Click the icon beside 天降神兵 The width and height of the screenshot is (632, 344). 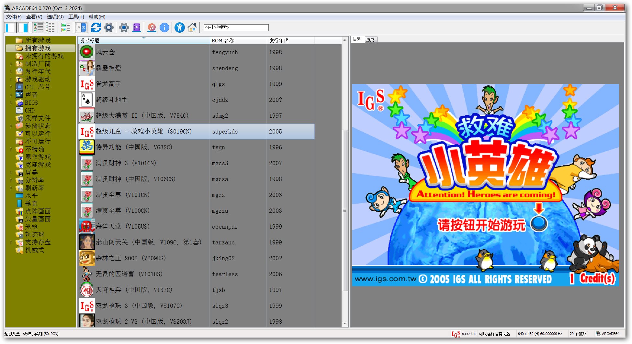point(87,290)
